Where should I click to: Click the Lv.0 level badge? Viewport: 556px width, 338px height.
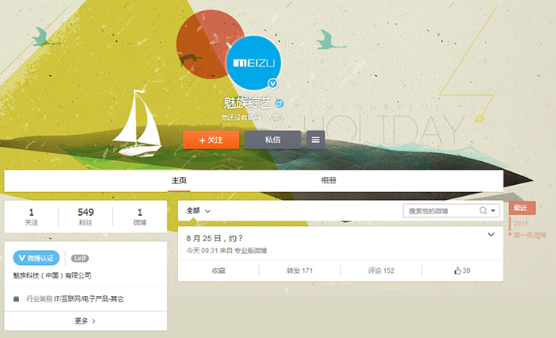click(79, 259)
